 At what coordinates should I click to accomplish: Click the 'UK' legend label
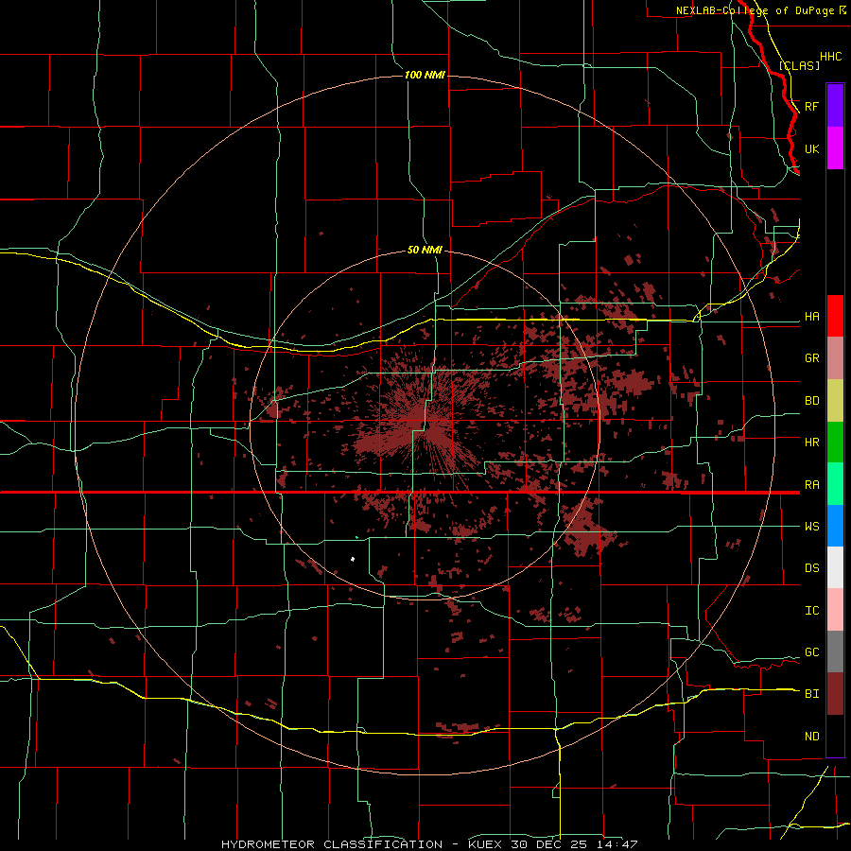811,148
